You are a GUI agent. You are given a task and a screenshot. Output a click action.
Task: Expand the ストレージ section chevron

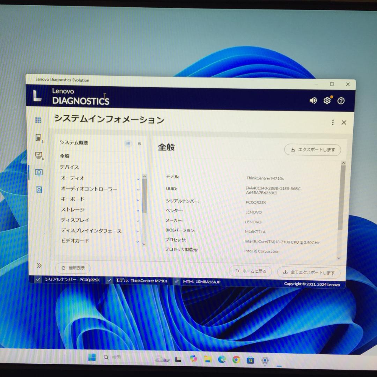pos(138,210)
